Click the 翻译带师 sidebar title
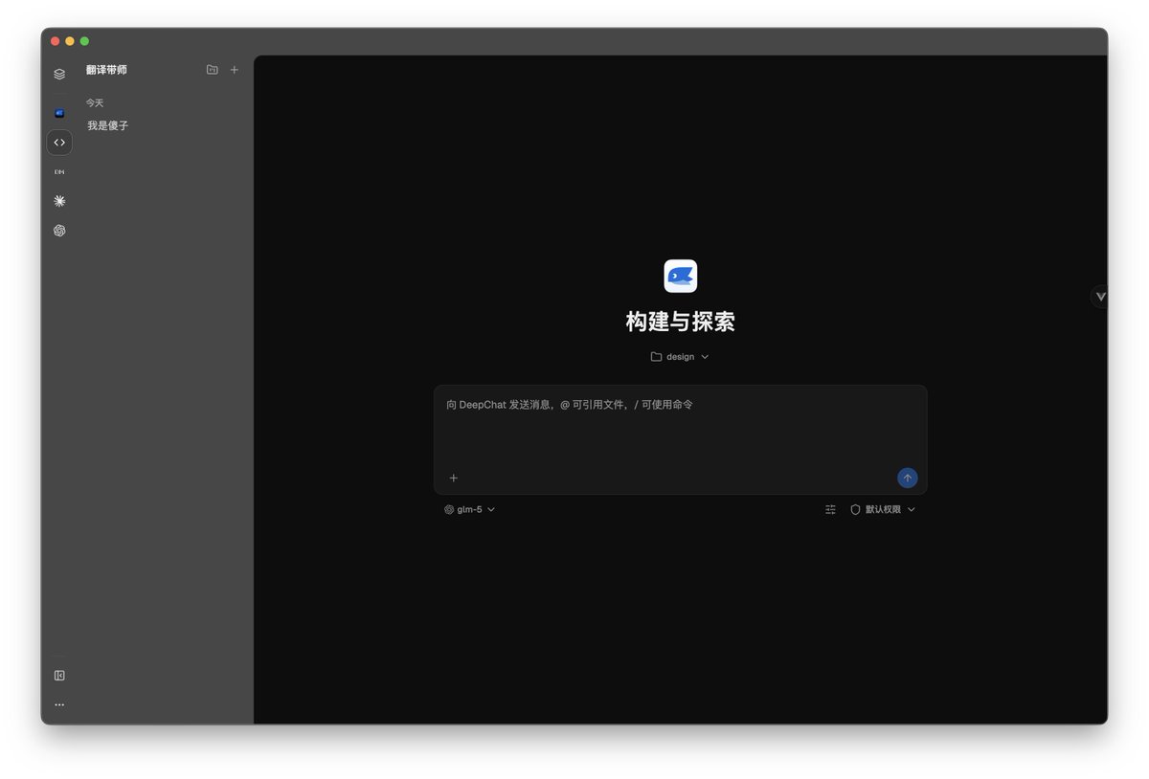 click(106, 70)
